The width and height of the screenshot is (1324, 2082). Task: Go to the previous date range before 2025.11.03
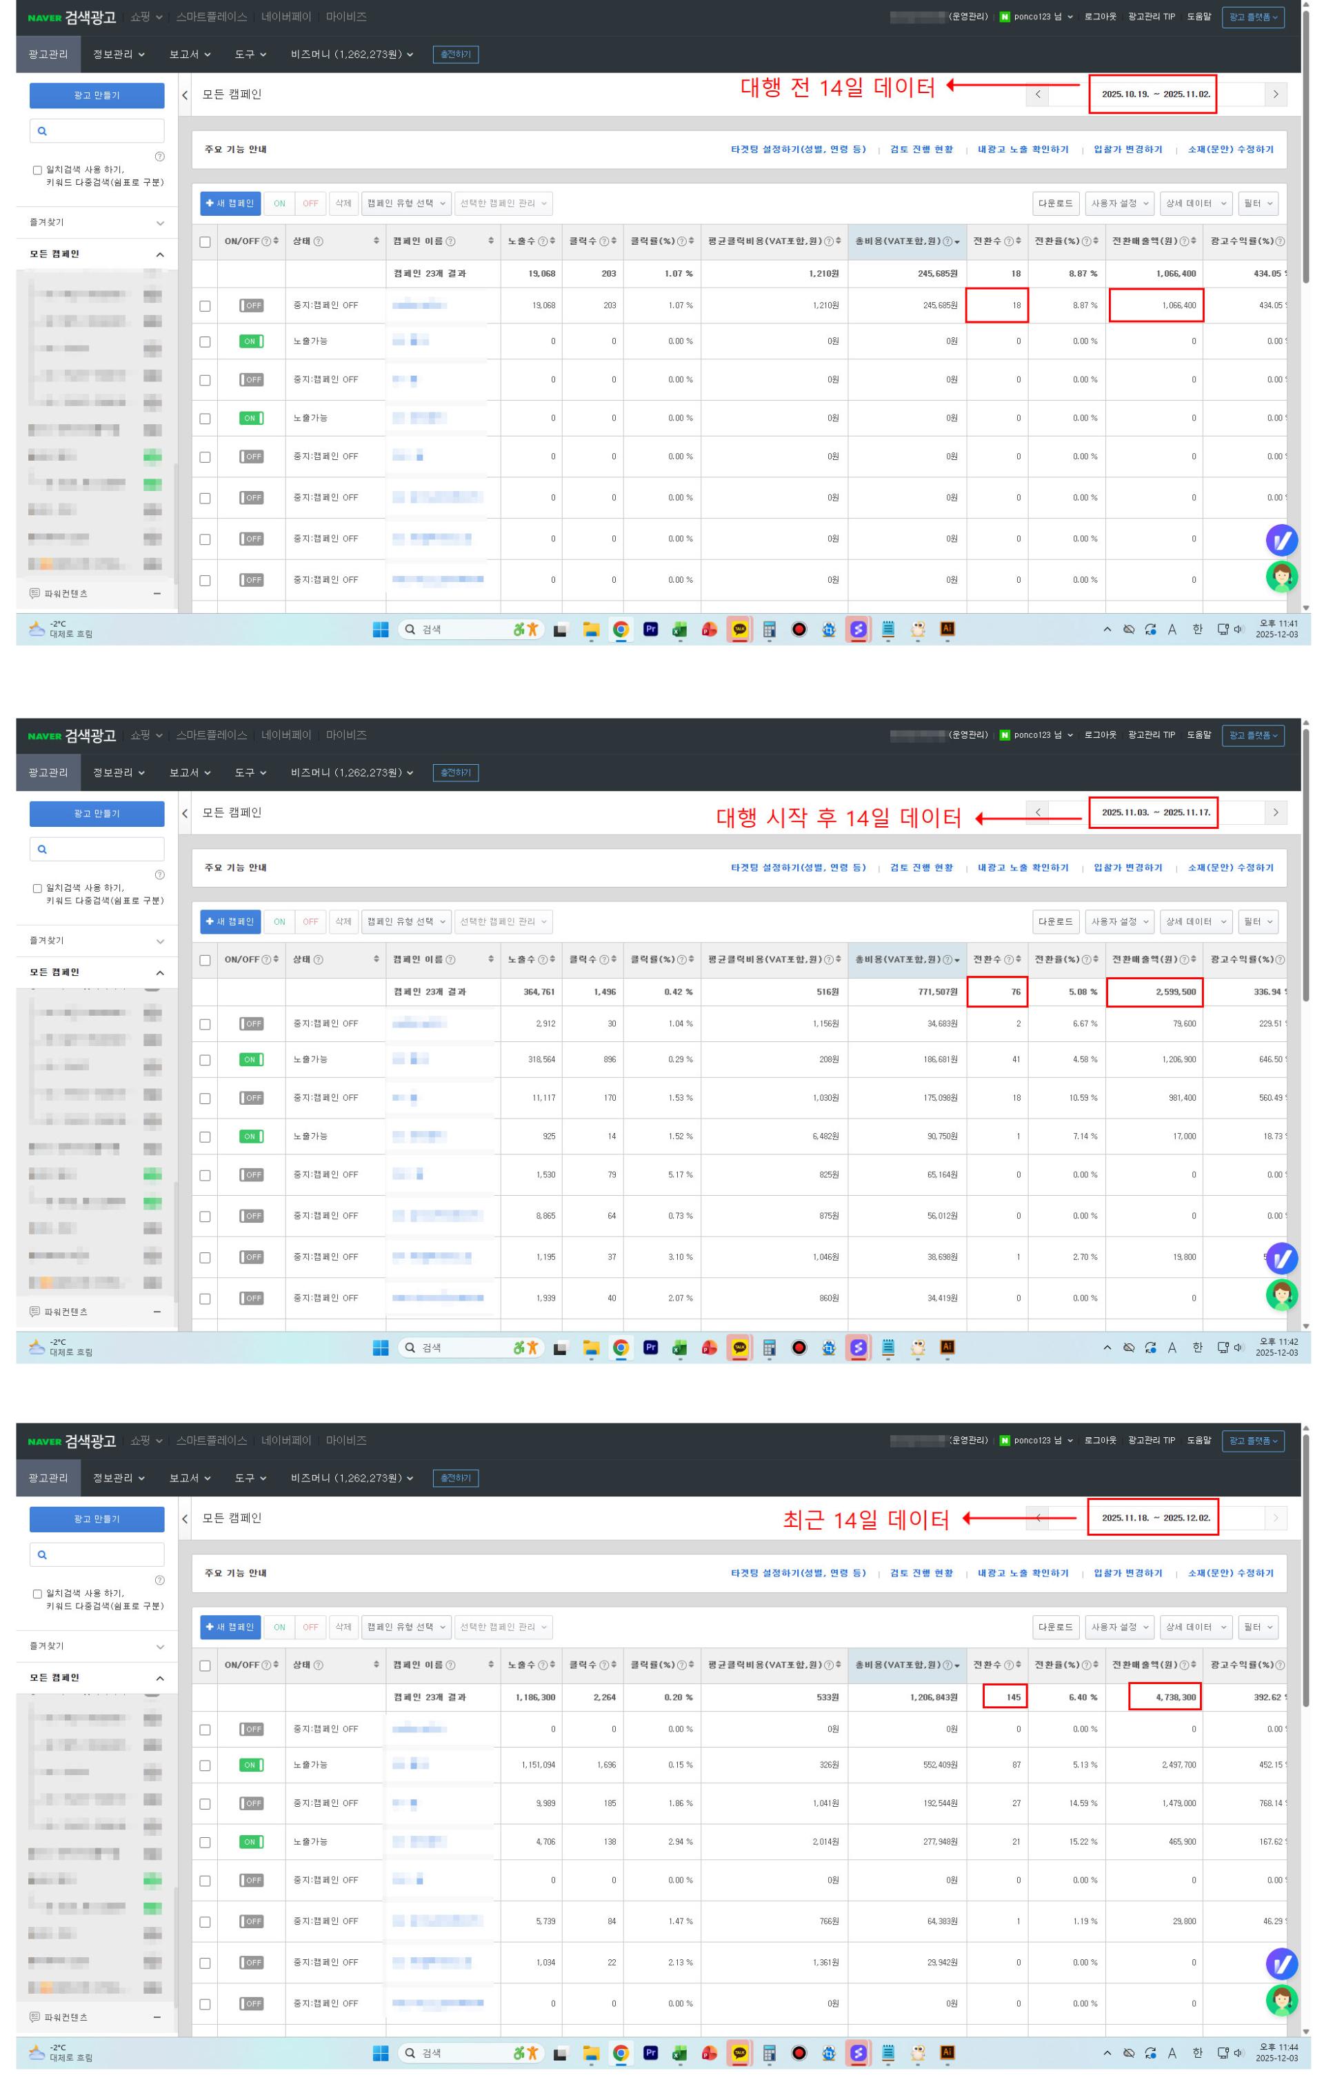click(1037, 813)
